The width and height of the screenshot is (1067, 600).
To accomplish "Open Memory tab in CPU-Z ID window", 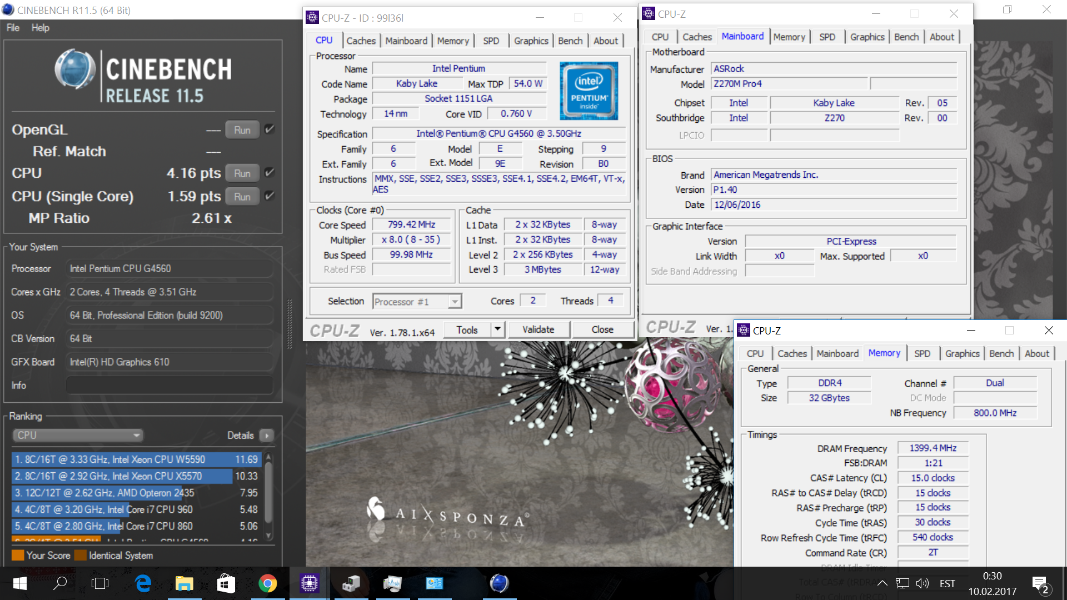I will click(453, 41).
